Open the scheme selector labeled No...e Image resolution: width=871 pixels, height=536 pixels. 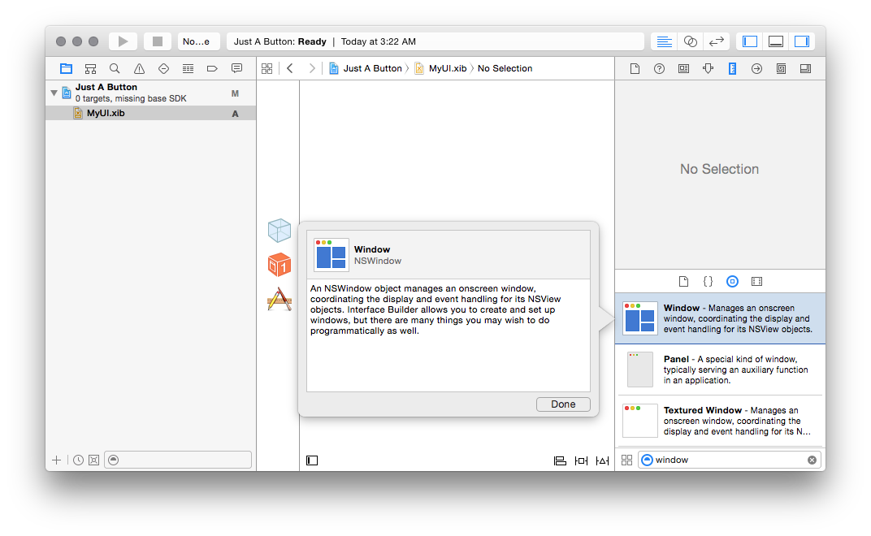click(x=198, y=41)
